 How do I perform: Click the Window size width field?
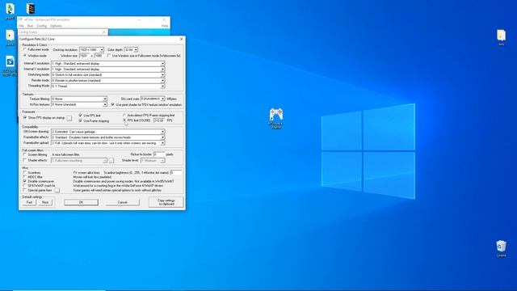84,56
